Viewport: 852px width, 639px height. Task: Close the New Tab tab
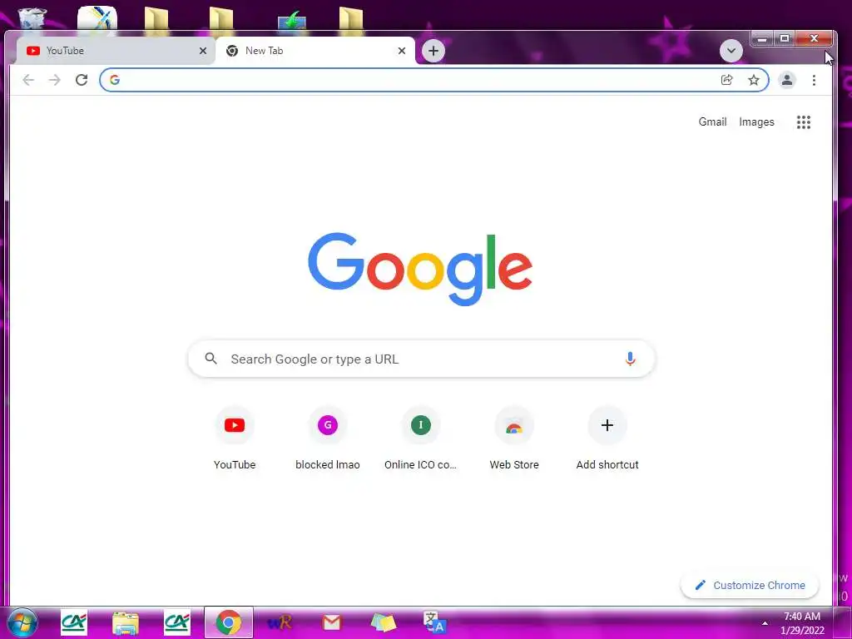coord(402,51)
